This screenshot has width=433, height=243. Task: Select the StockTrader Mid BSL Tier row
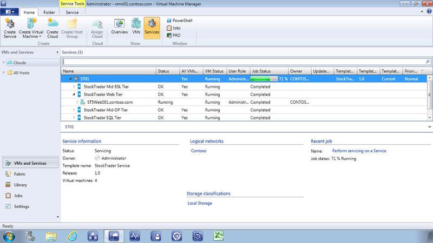coord(244,86)
